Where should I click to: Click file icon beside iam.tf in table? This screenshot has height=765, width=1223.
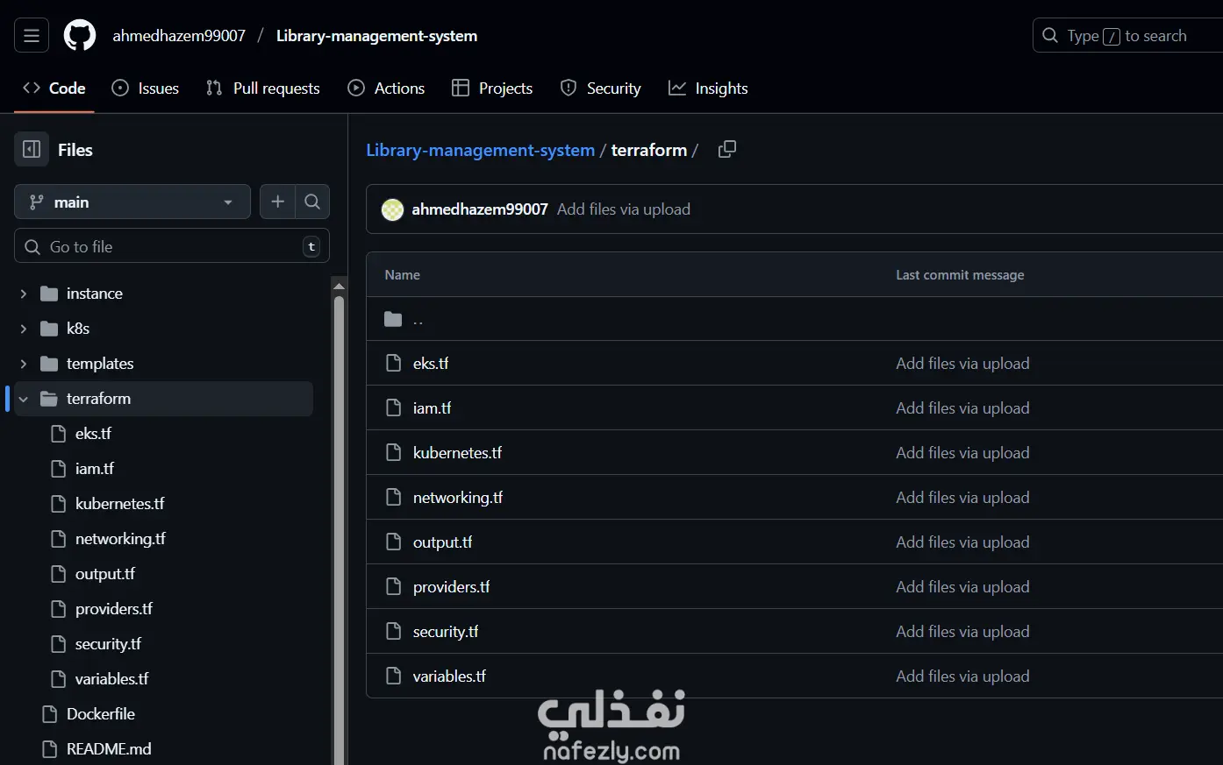point(394,408)
